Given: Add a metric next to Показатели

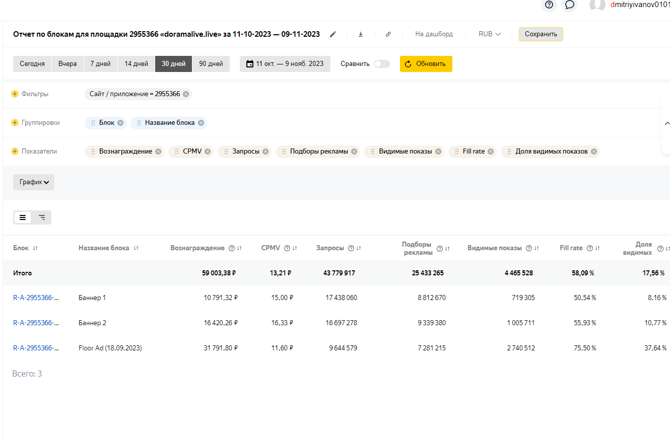Looking at the screenshot, I should tap(15, 152).
